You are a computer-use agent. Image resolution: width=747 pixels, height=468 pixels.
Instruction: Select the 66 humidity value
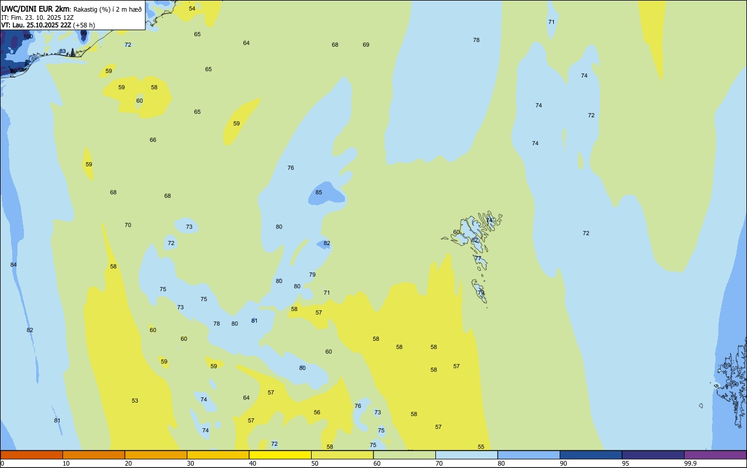click(153, 140)
